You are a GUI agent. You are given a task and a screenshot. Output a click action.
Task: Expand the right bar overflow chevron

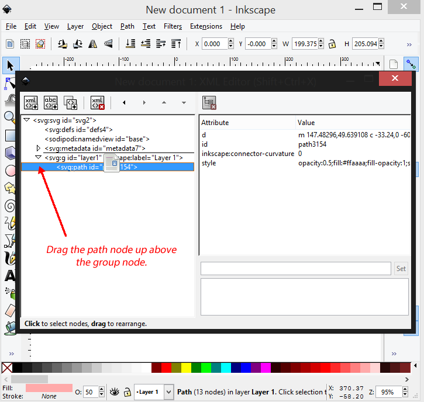tap(394, 354)
